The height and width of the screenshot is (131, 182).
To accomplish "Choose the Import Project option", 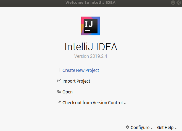I will tap(76, 81).
